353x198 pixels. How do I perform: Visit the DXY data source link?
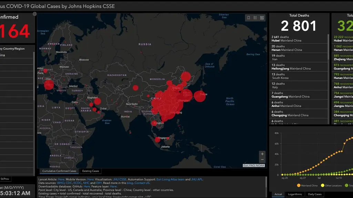pyautogui.click(x=99, y=183)
